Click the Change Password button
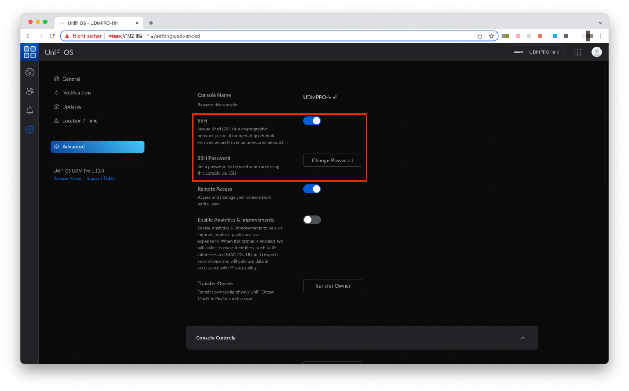 point(333,160)
